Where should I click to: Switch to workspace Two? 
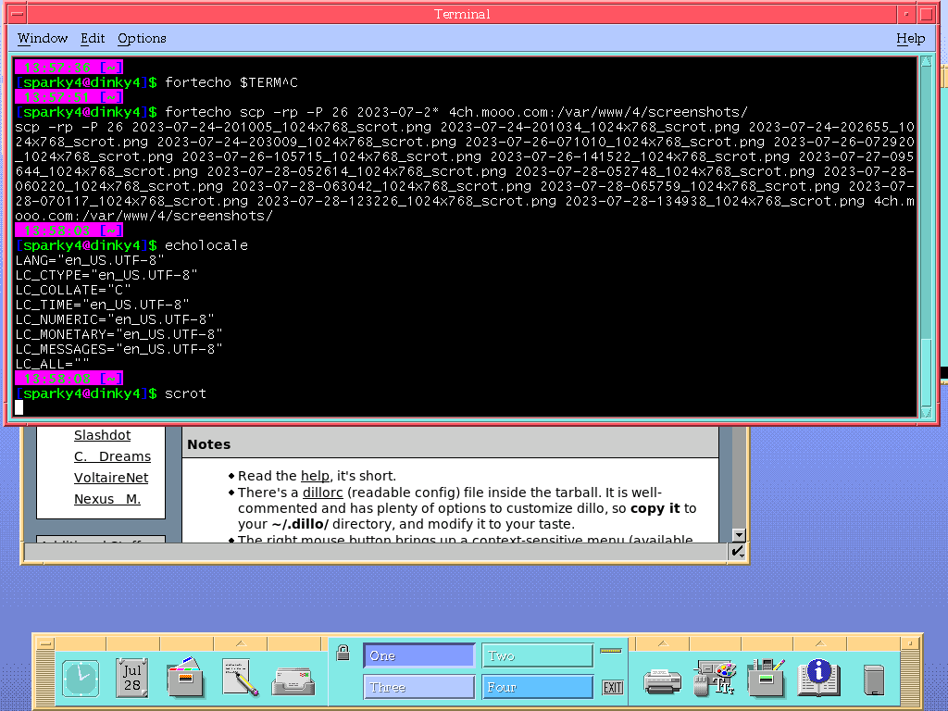(x=537, y=655)
